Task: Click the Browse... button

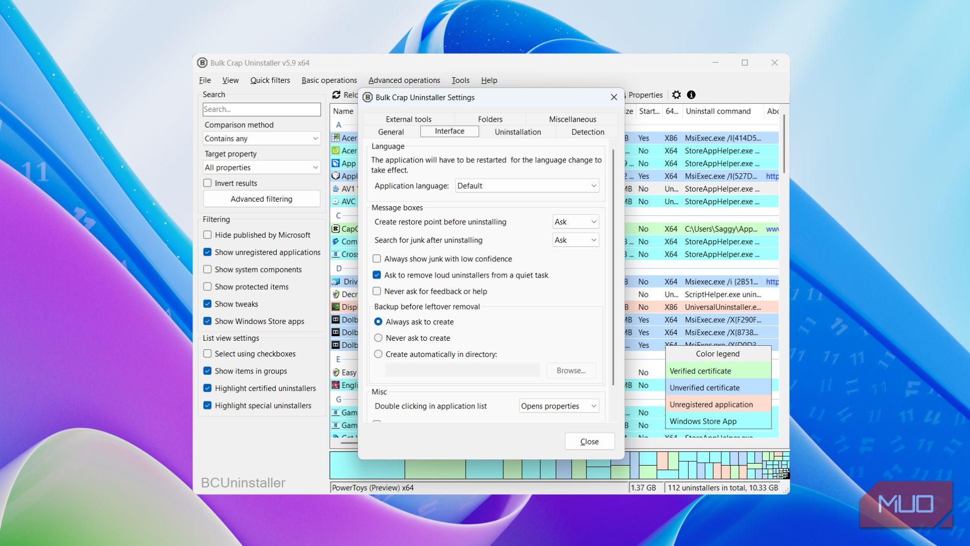Action: [571, 371]
